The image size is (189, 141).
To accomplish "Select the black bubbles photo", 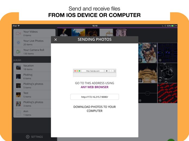I will click(167, 73).
